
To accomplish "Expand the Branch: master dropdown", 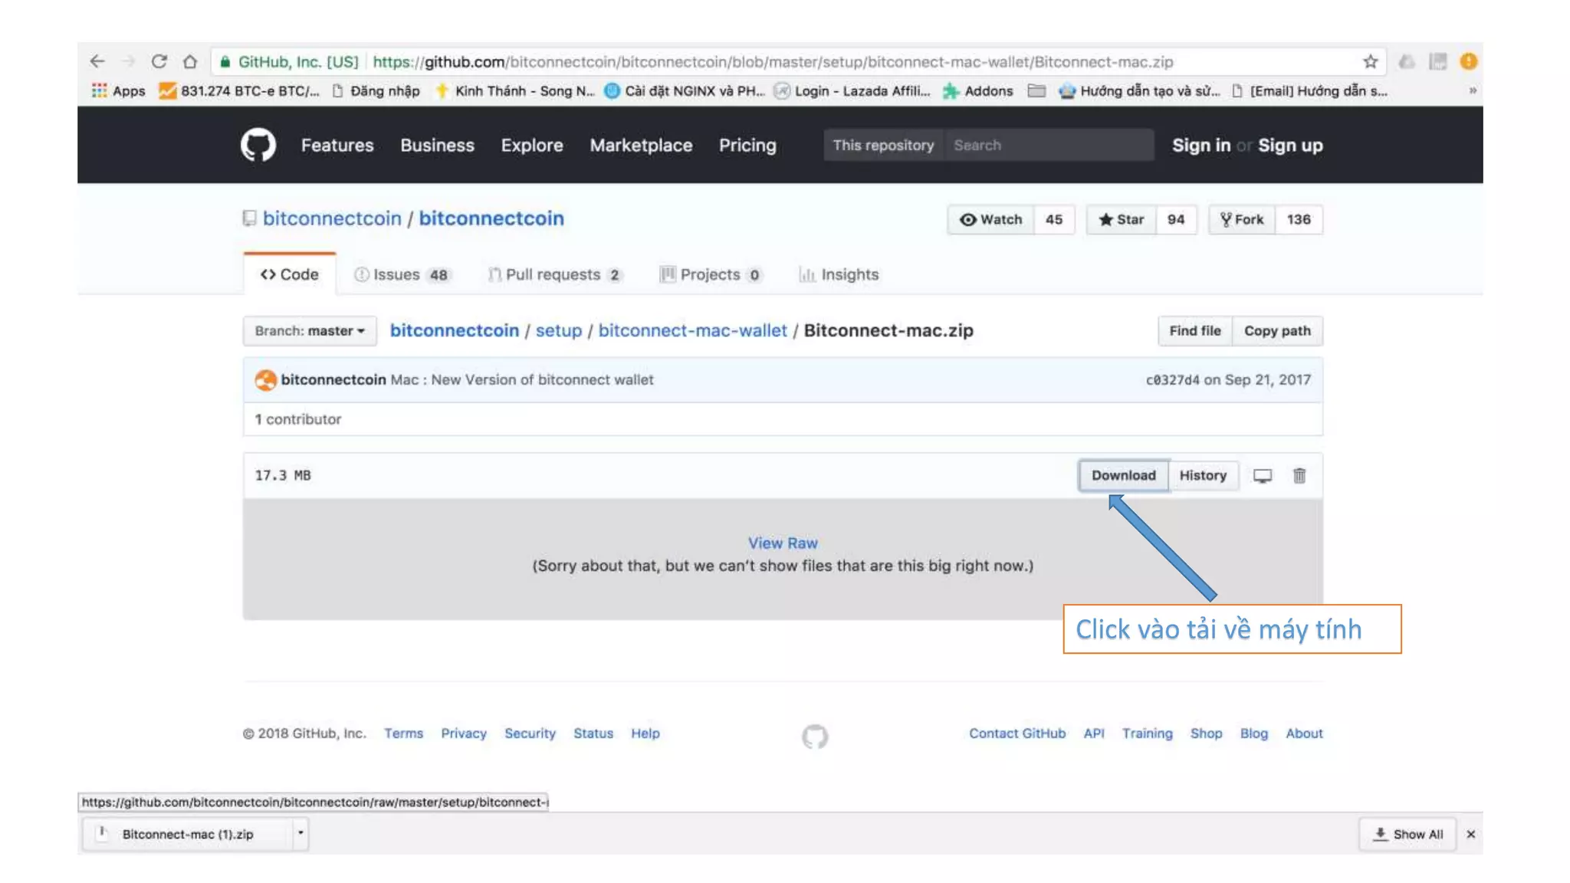I will pyautogui.click(x=310, y=331).
